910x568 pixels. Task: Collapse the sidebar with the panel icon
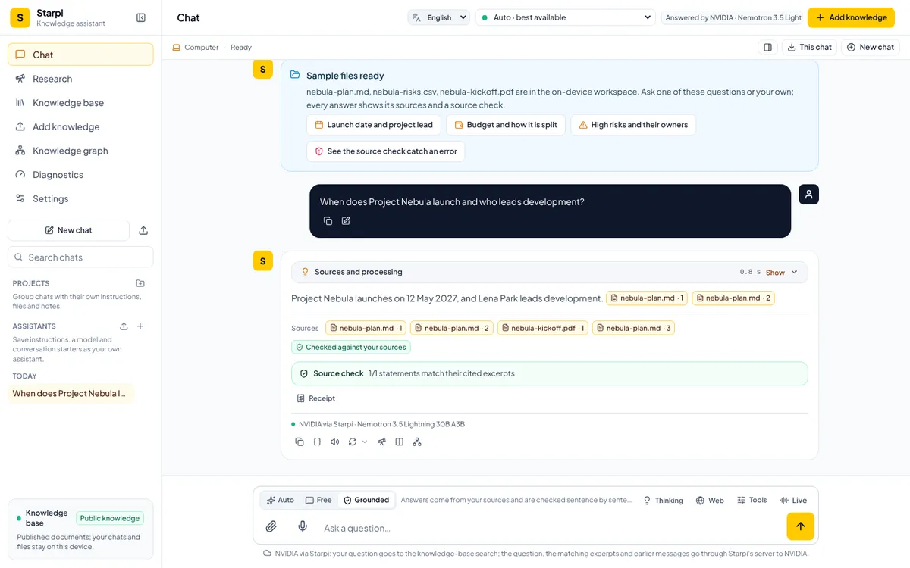coord(141,17)
